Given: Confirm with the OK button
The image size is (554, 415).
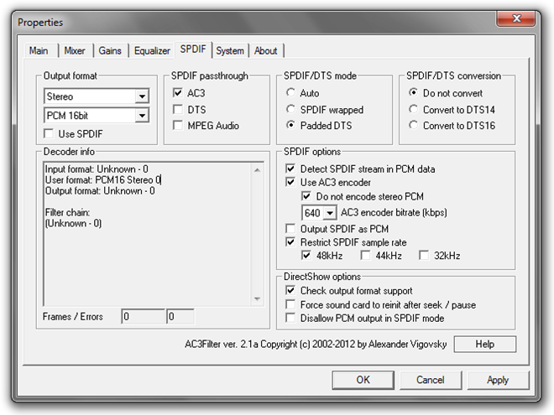Looking at the screenshot, I should click(x=363, y=380).
